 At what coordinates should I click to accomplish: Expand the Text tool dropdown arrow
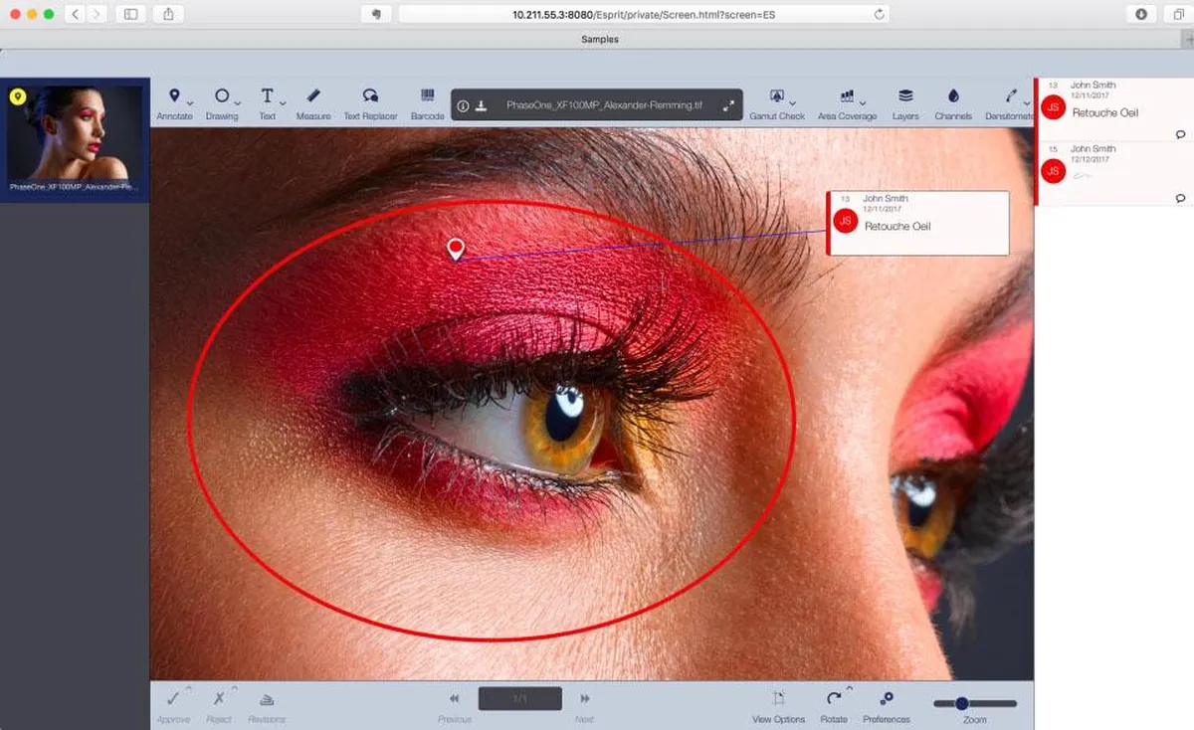283,102
